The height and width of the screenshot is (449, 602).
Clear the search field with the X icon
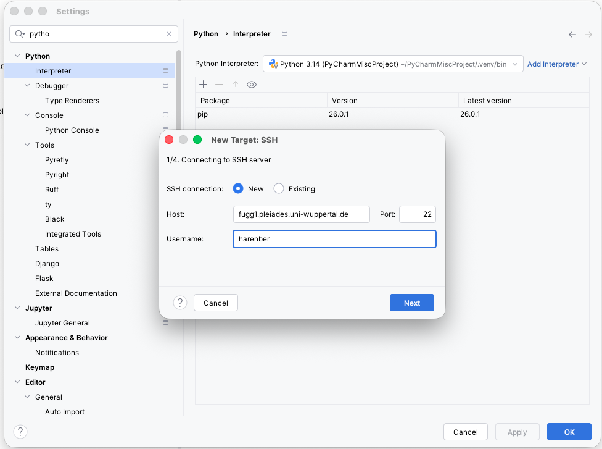pos(169,34)
